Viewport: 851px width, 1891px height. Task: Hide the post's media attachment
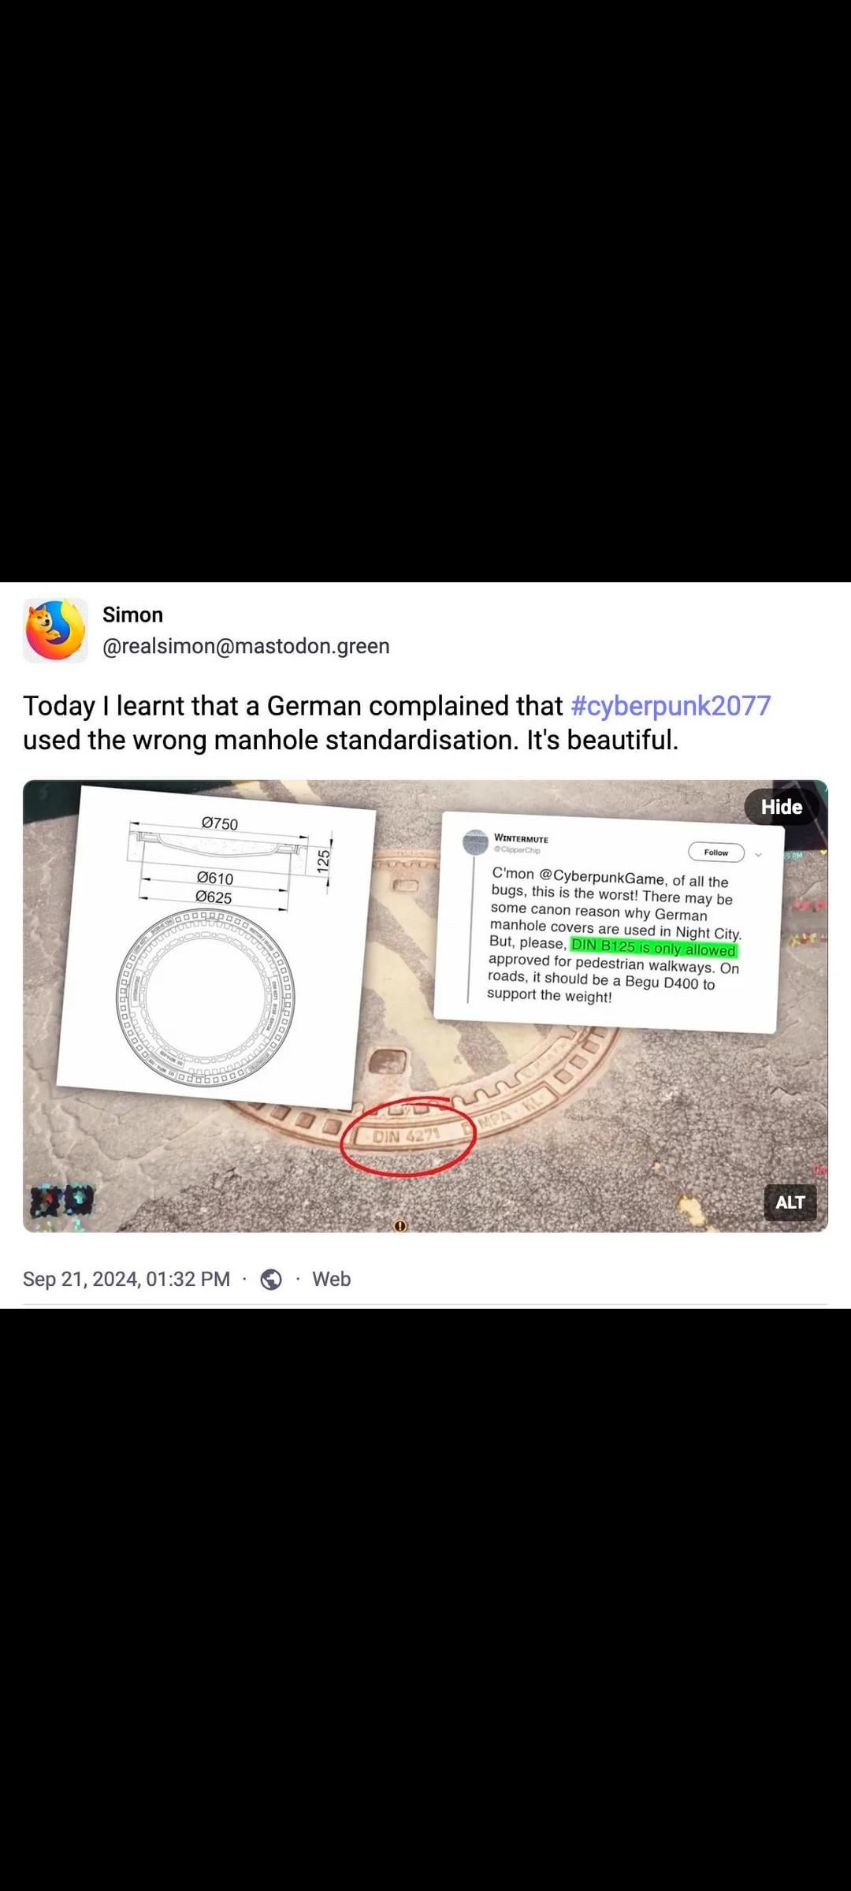click(782, 807)
